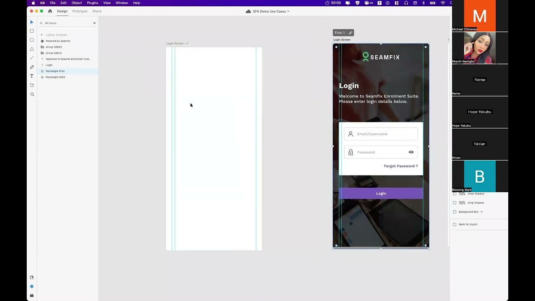Click the shield menu bar icon
This screenshot has width=535, height=301.
point(357,3)
